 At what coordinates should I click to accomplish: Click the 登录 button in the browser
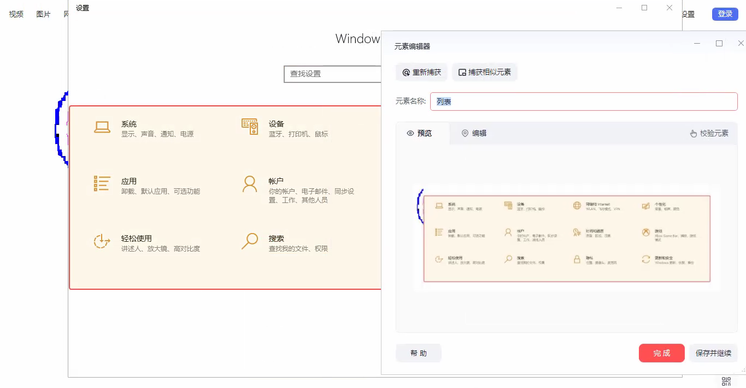[x=725, y=14]
